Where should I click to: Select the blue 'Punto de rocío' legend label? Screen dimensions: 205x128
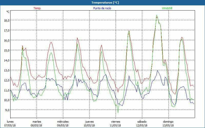102,8
